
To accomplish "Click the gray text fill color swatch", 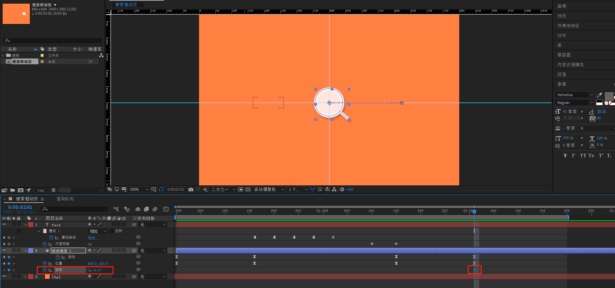I will click(x=609, y=96).
